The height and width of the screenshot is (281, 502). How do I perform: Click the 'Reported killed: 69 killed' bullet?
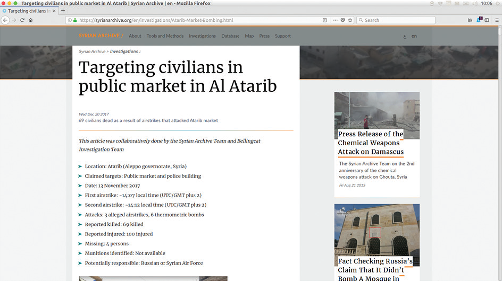point(114,224)
